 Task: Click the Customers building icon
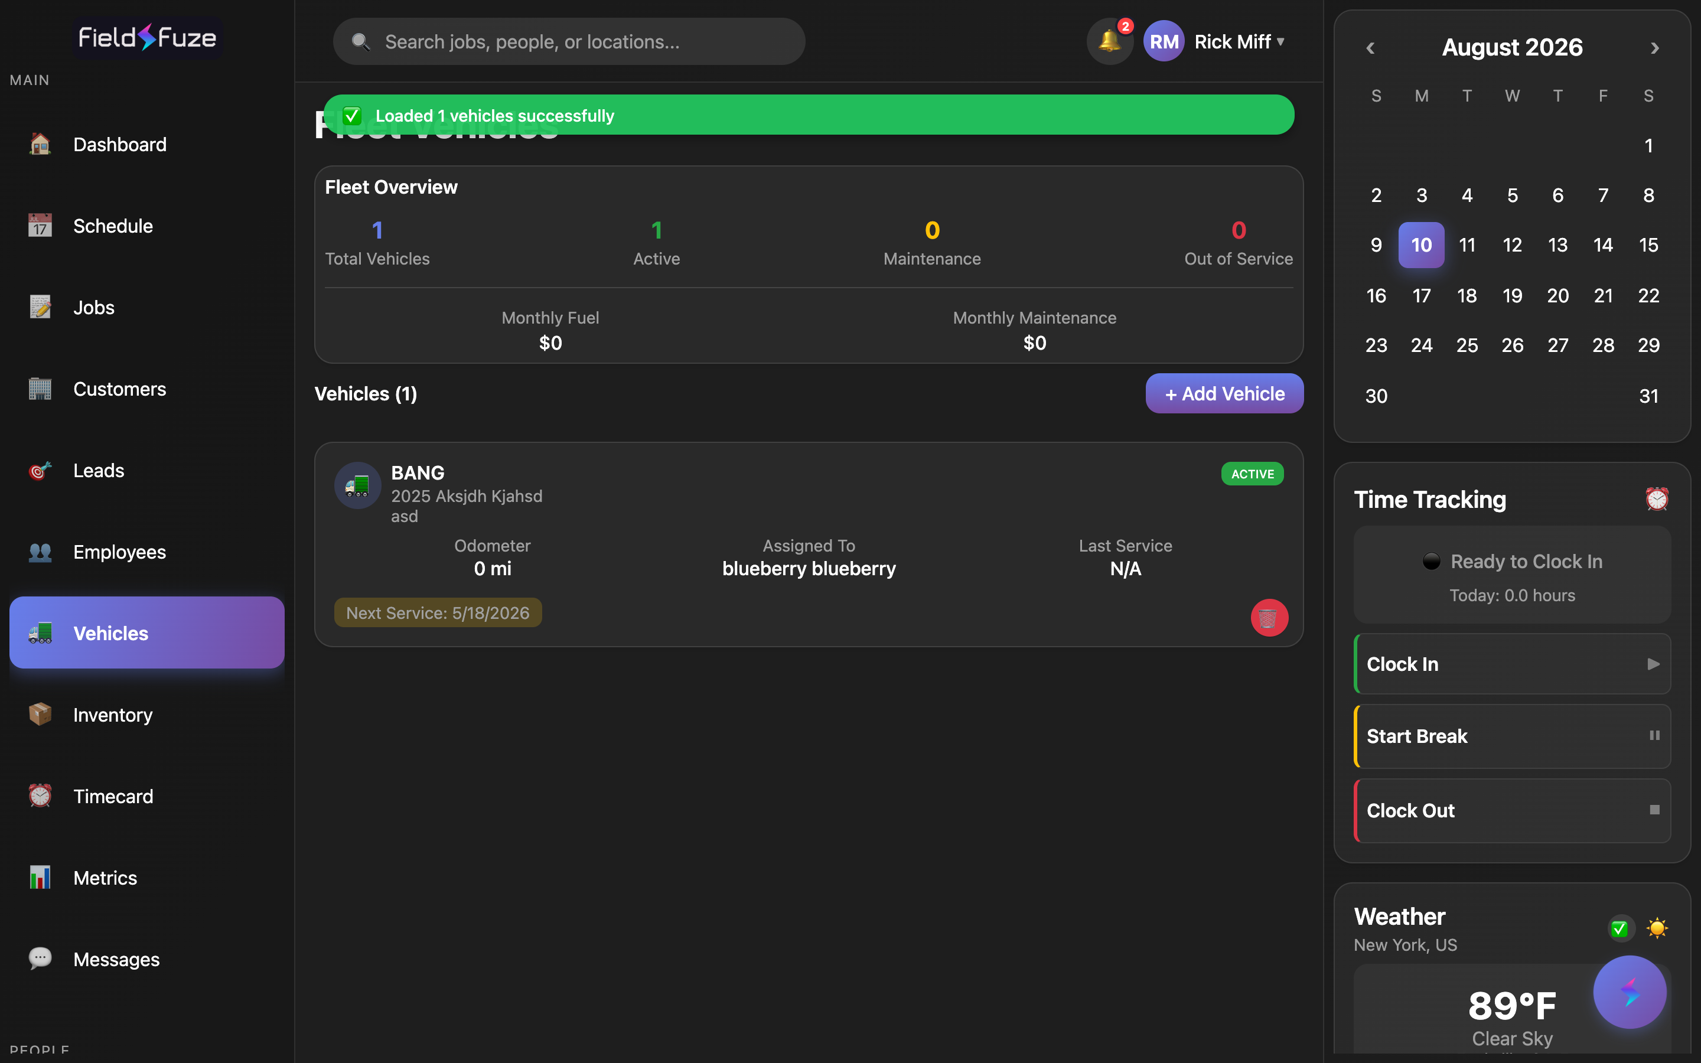click(40, 389)
